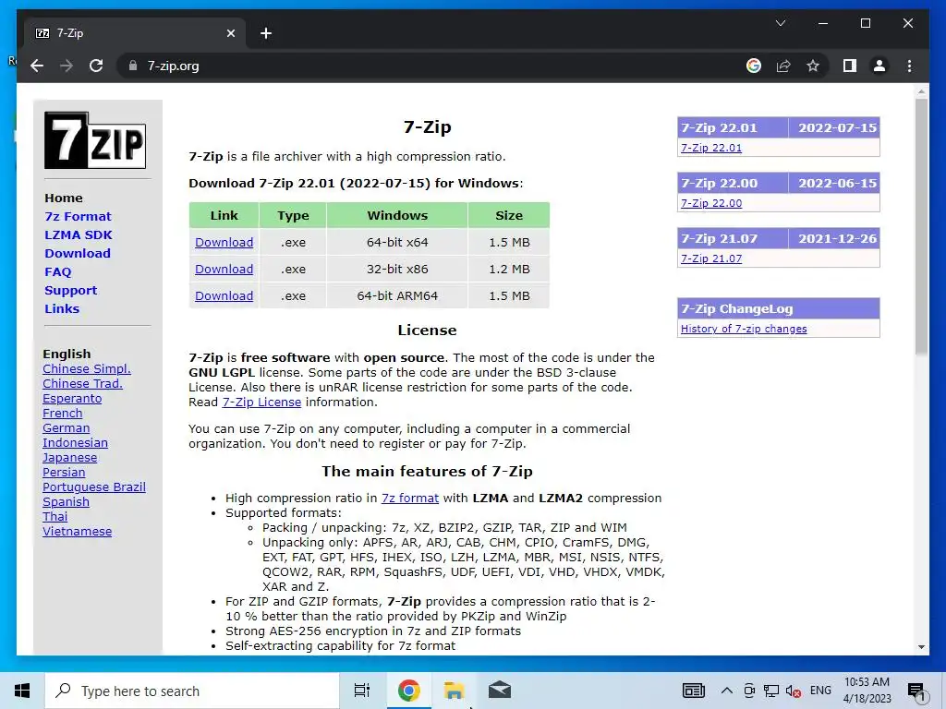Switch language to German
The height and width of the screenshot is (709, 946).
pyautogui.click(x=66, y=428)
